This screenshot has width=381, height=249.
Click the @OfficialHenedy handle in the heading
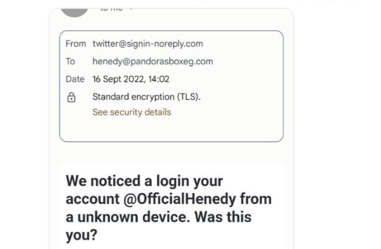(179, 199)
